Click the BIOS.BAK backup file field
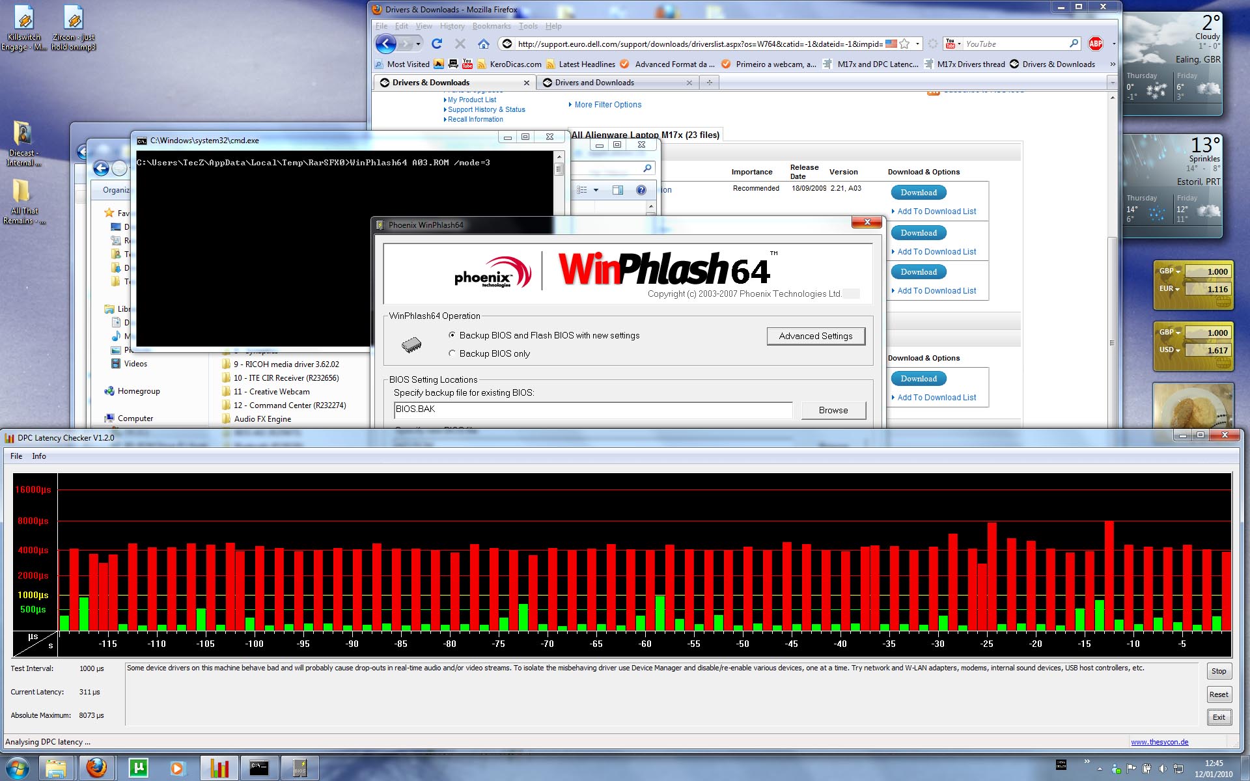 point(593,409)
